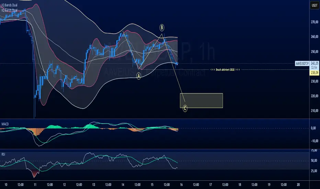The image size is (320, 189).
Task: Click the 270,00 price axis label
Action: click(x=314, y=22)
